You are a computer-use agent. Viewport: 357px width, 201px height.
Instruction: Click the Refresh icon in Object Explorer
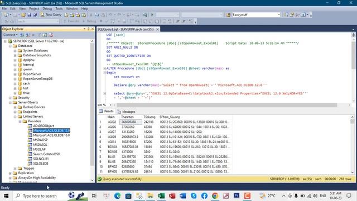(45, 35)
